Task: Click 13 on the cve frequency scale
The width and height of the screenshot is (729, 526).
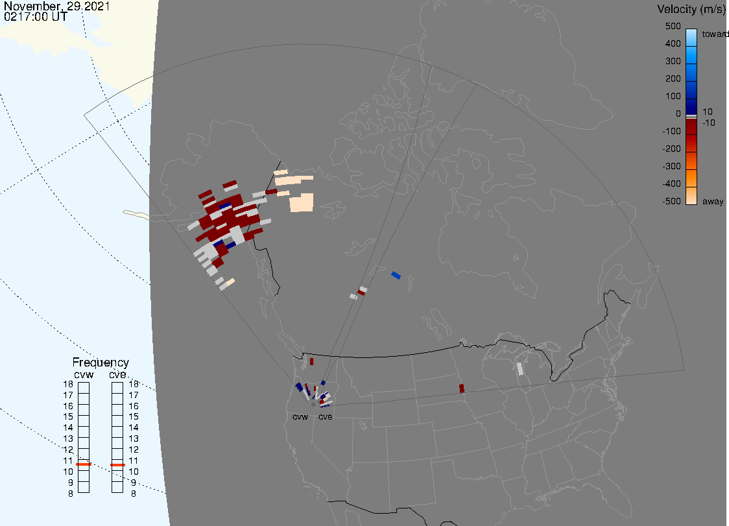Action: [x=134, y=438]
